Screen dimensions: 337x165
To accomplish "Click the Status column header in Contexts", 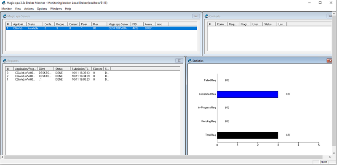I will pyautogui.click(x=270, y=24).
